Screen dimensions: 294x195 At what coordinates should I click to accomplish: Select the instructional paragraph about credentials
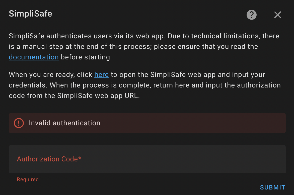point(144,85)
